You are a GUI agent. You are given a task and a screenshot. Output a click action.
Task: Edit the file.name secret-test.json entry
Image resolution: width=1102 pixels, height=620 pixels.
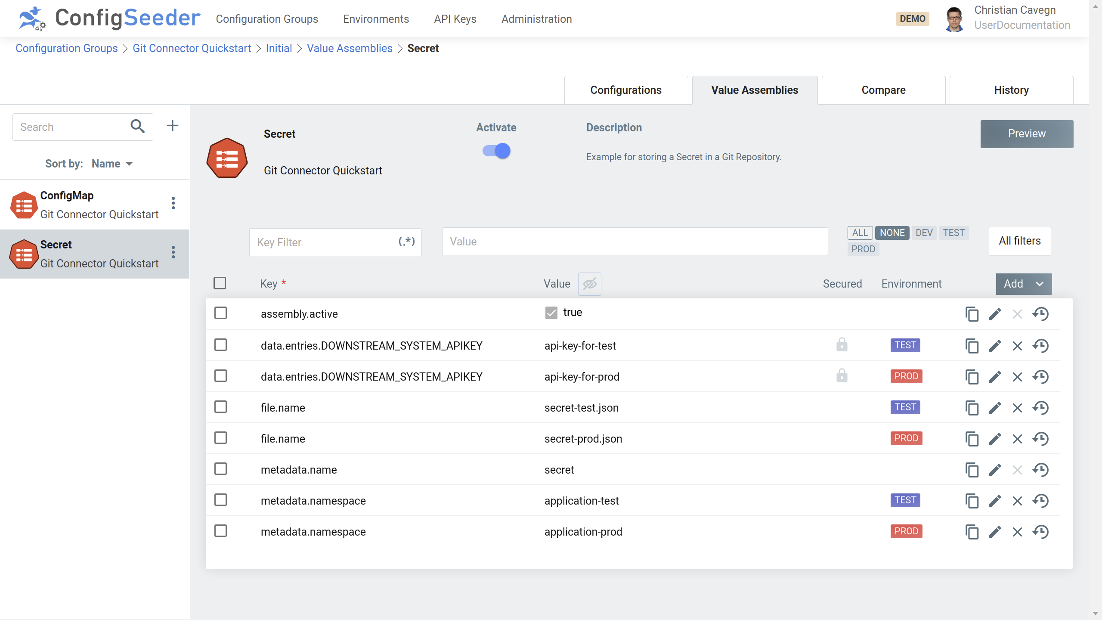click(994, 408)
